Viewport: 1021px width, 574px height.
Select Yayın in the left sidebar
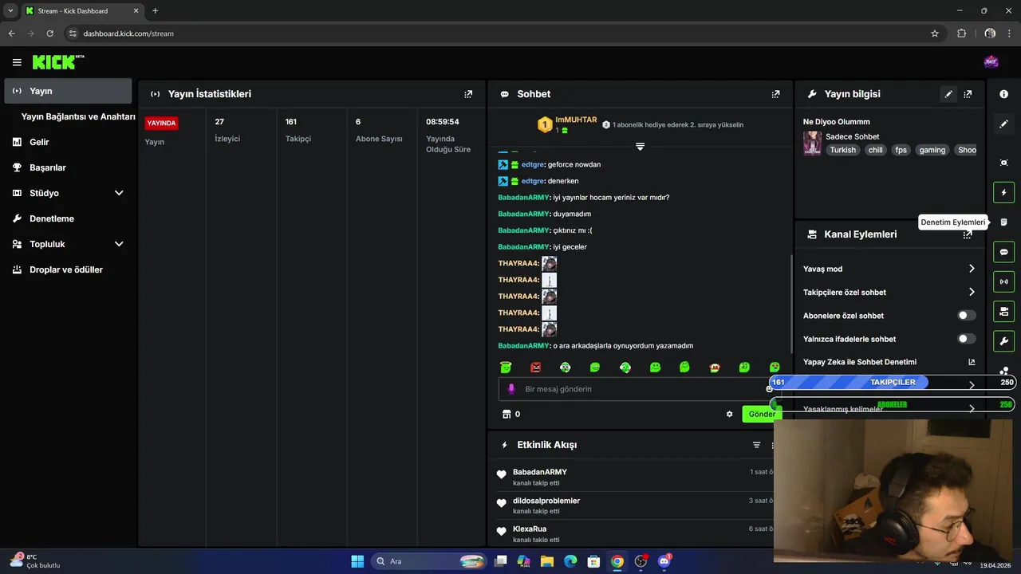tap(68, 91)
